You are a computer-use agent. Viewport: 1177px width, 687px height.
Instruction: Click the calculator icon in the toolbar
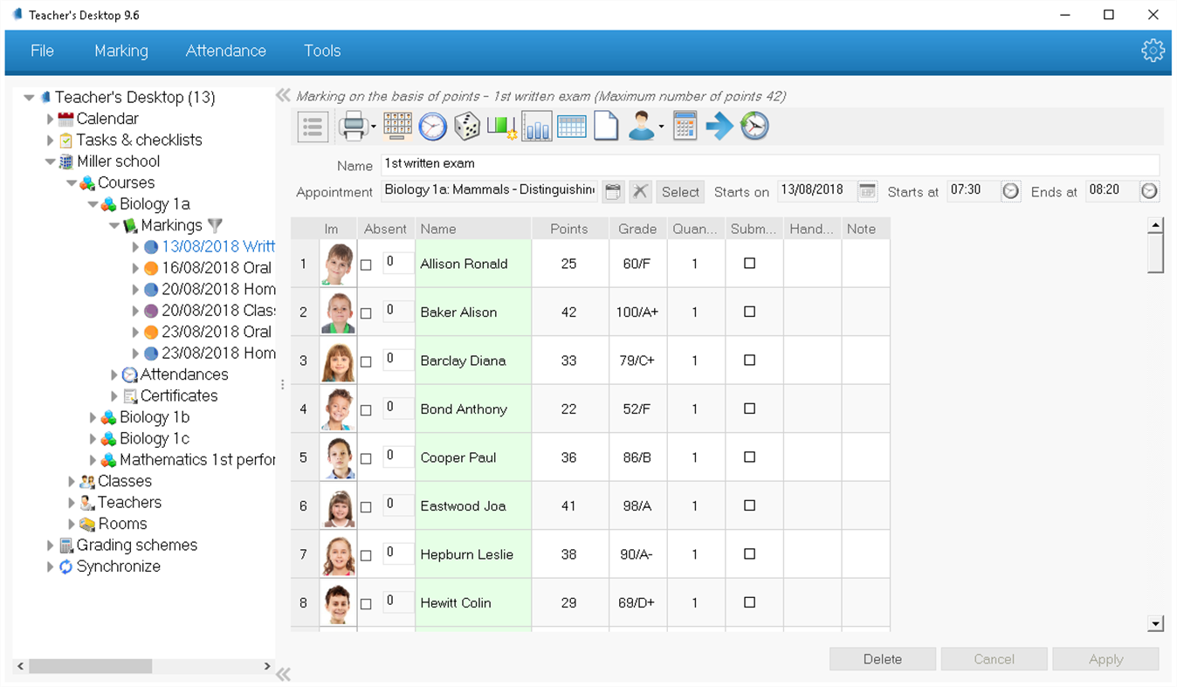coord(684,125)
